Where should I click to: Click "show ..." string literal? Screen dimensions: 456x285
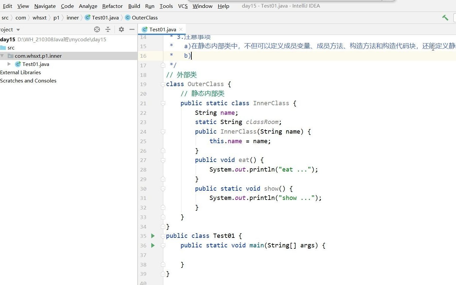(297, 198)
